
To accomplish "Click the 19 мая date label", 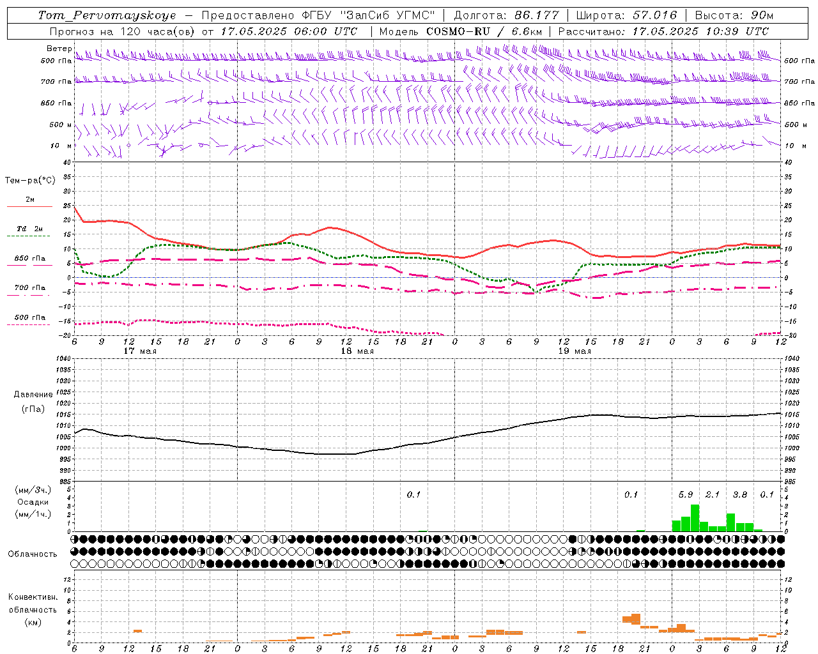I will click(x=575, y=351).
